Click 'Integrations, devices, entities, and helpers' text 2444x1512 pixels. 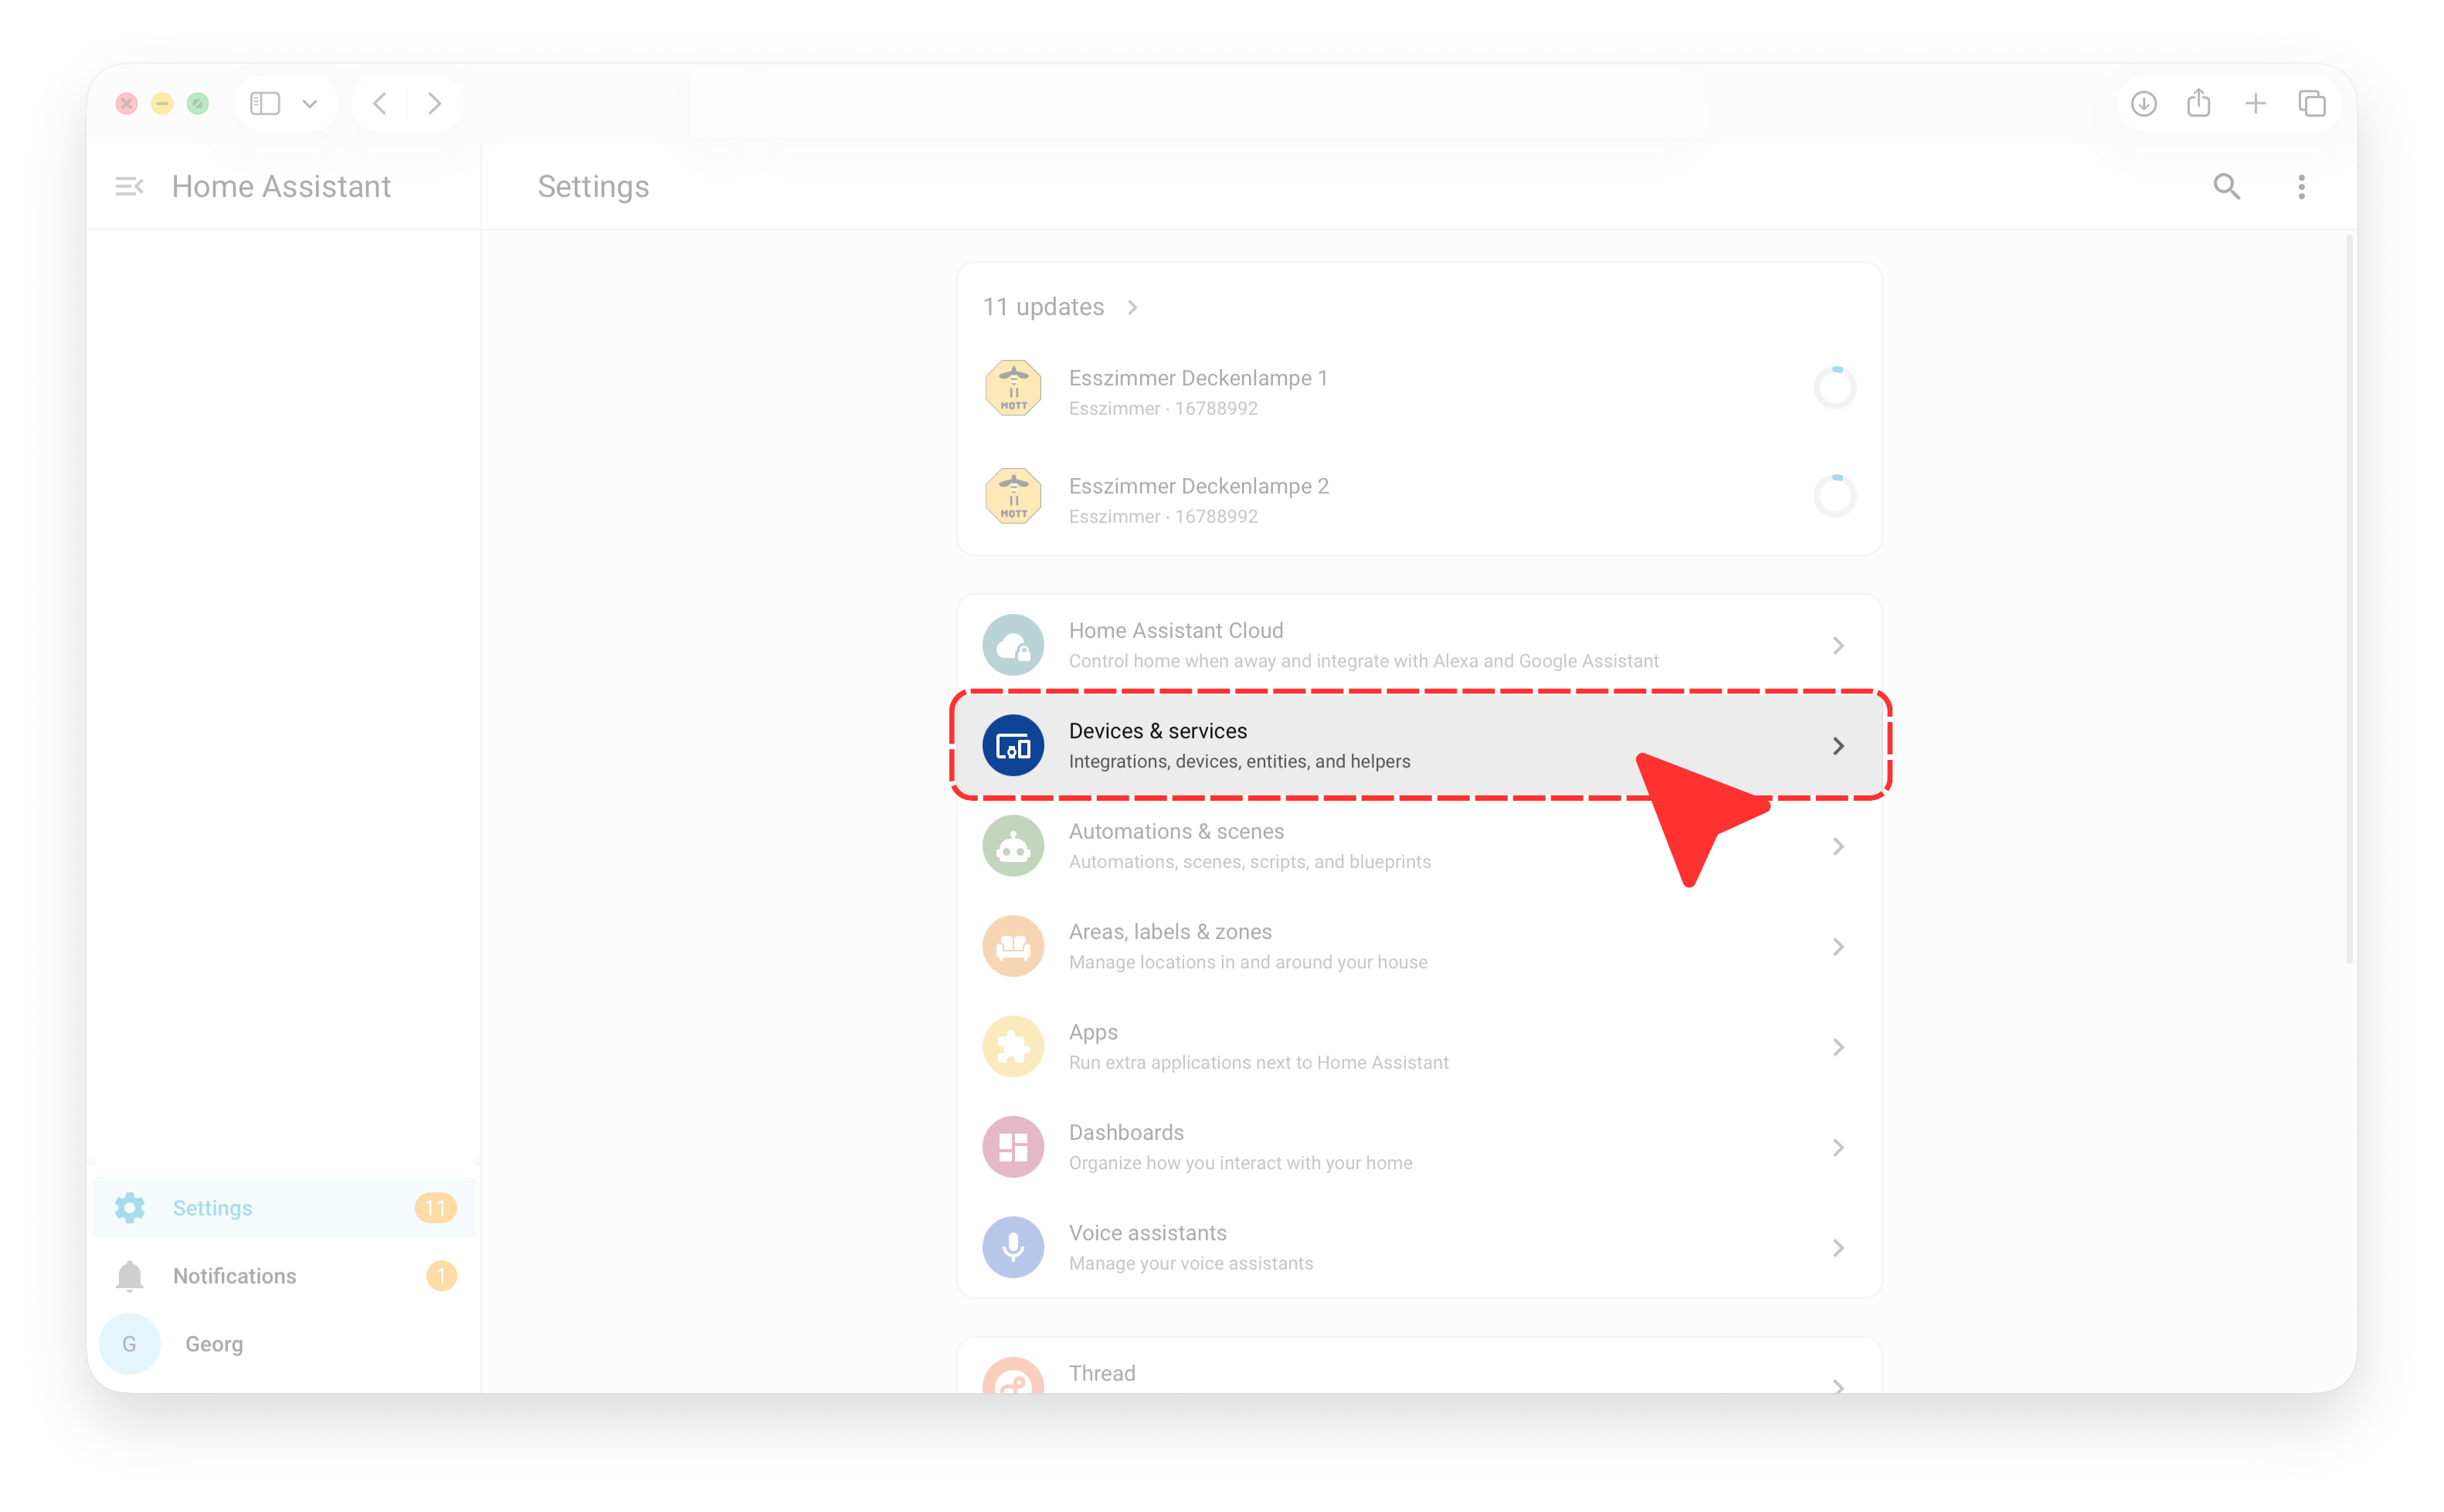(1239, 761)
